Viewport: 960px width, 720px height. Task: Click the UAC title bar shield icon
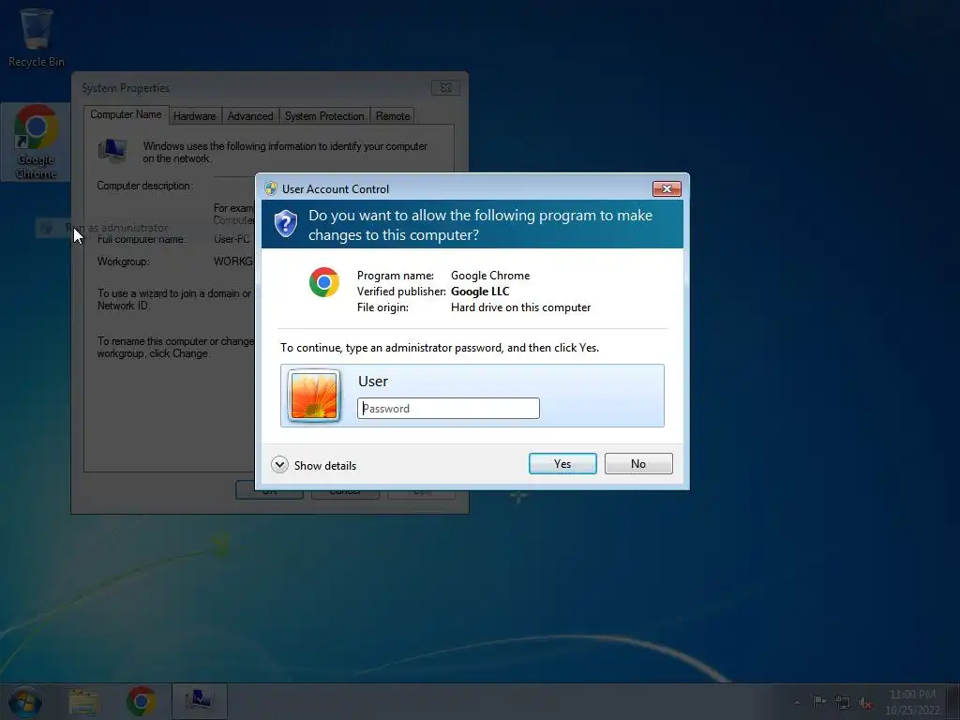pos(271,188)
